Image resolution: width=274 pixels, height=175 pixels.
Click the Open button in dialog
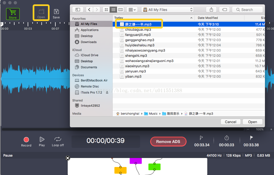(253, 122)
